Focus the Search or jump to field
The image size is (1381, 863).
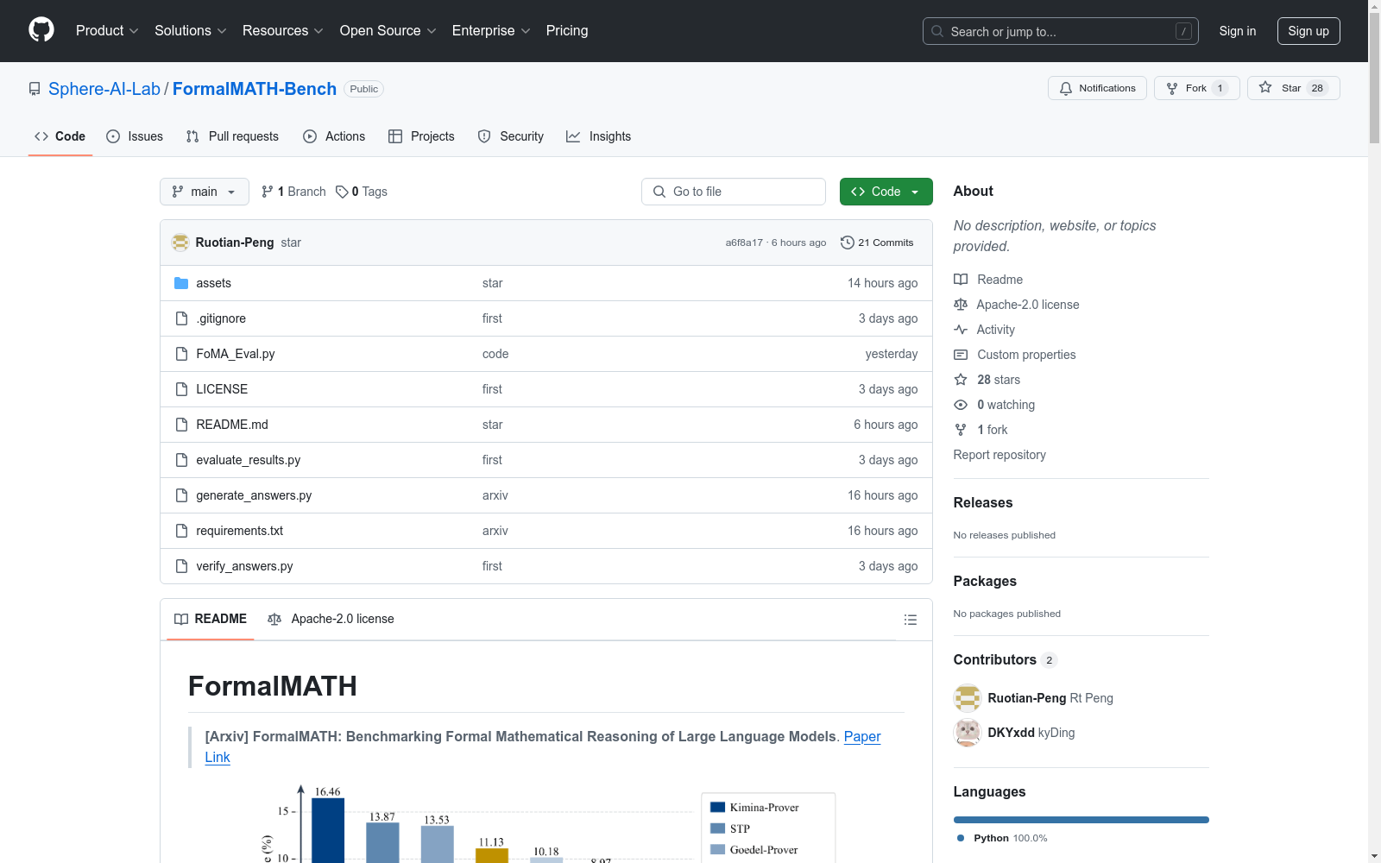point(1061,31)
